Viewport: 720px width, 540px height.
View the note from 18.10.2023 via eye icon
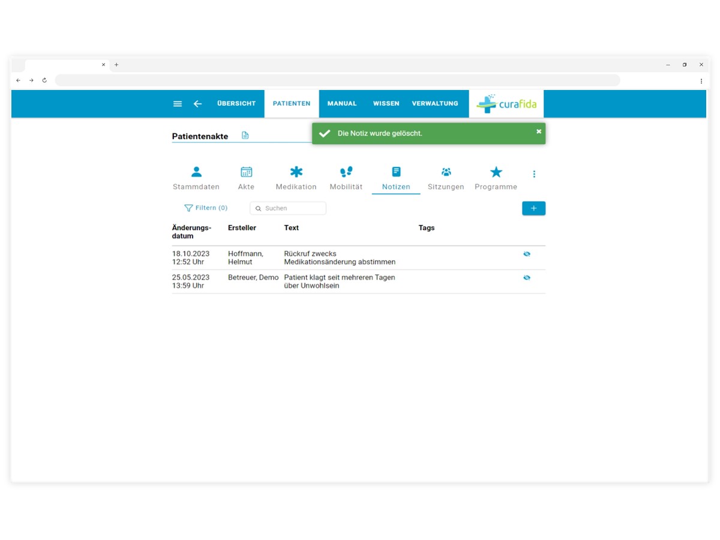click(x=527, y=254)
